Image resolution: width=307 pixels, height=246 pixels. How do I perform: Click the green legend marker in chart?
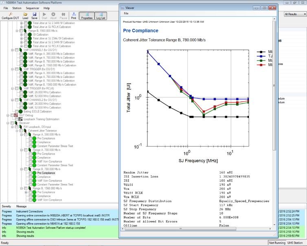pyautogui.click(x=261, y=60)
